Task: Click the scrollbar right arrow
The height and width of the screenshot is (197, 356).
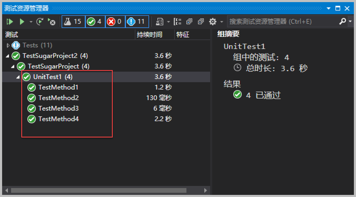Action: pos(206,190)
